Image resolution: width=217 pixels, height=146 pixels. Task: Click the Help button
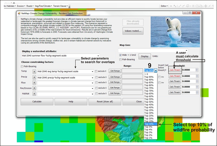tap(71, 102)
